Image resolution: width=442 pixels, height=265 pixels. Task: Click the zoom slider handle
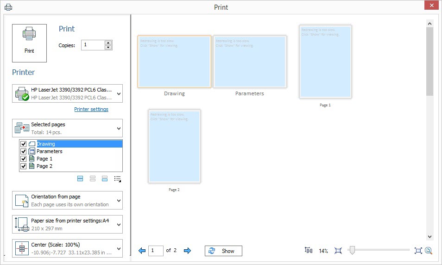352,250
